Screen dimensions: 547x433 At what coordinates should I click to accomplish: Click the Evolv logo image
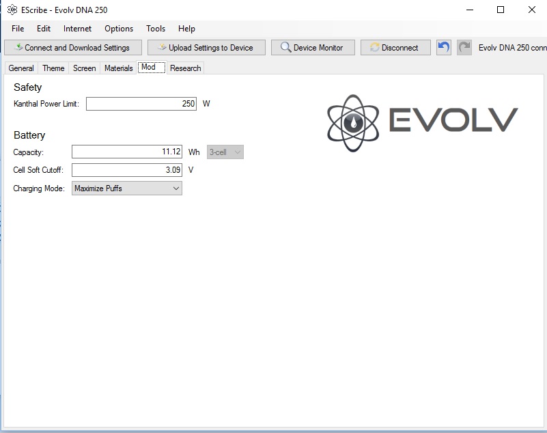pos(423,123)
